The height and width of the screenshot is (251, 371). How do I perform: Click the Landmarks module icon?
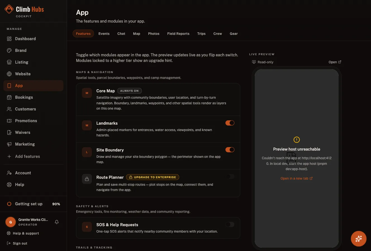click(x=87, y=125)
